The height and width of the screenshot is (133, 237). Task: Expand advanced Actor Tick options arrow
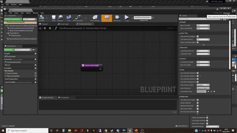204,45
